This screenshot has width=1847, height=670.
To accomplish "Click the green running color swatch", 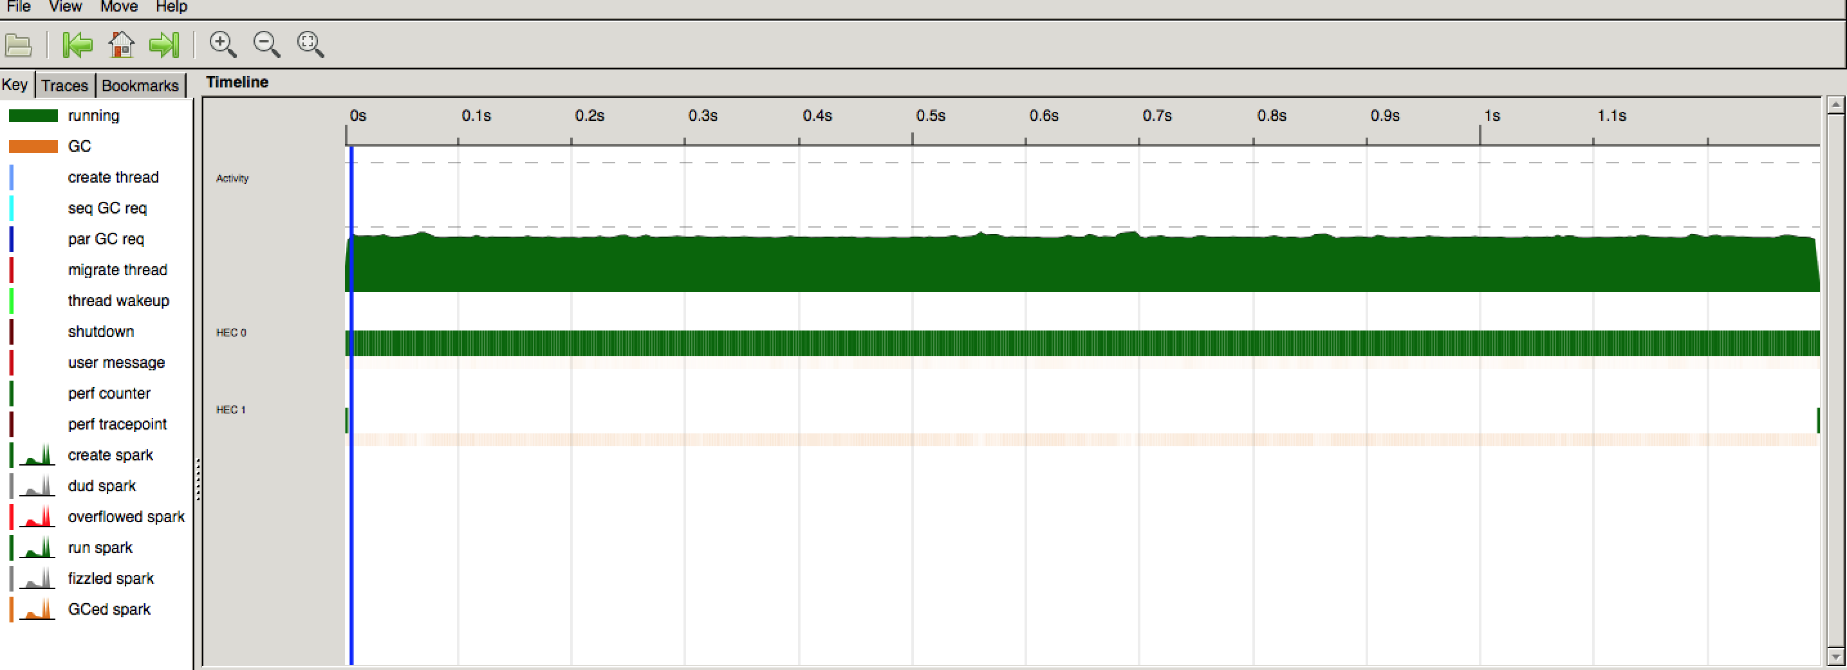I will coord(33,115).
